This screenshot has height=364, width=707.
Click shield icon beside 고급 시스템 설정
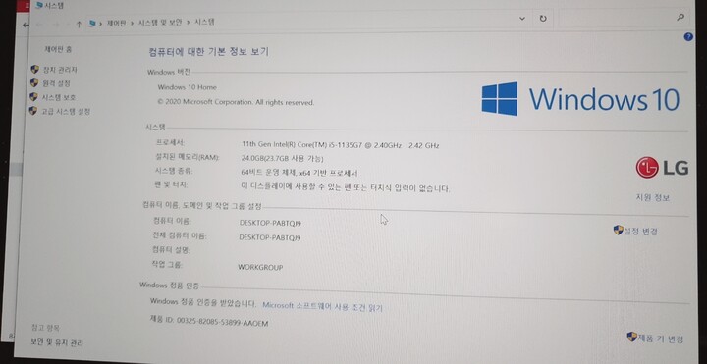[32, 111]
